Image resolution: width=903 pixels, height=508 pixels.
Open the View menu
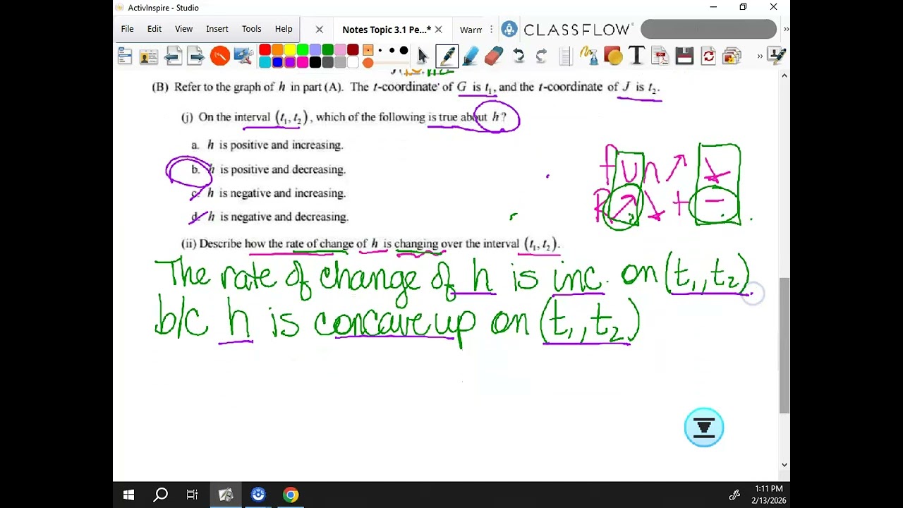pyautogui.click(x=183, y=29)
